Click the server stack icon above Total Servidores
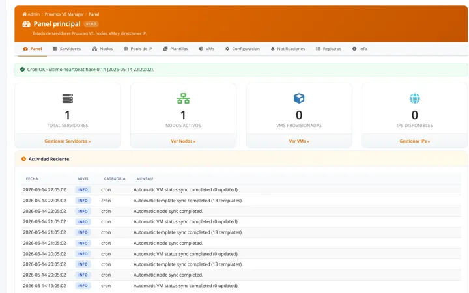This screenshot has height=293, width=469. click(x=68, y=98)
